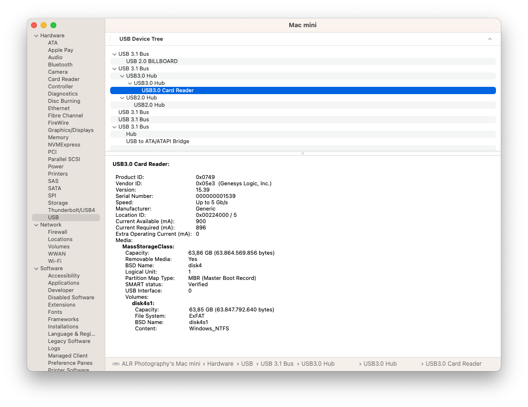Click the USB Device Tree column header
The image size is (528, 407).
[x=141, y=39]
